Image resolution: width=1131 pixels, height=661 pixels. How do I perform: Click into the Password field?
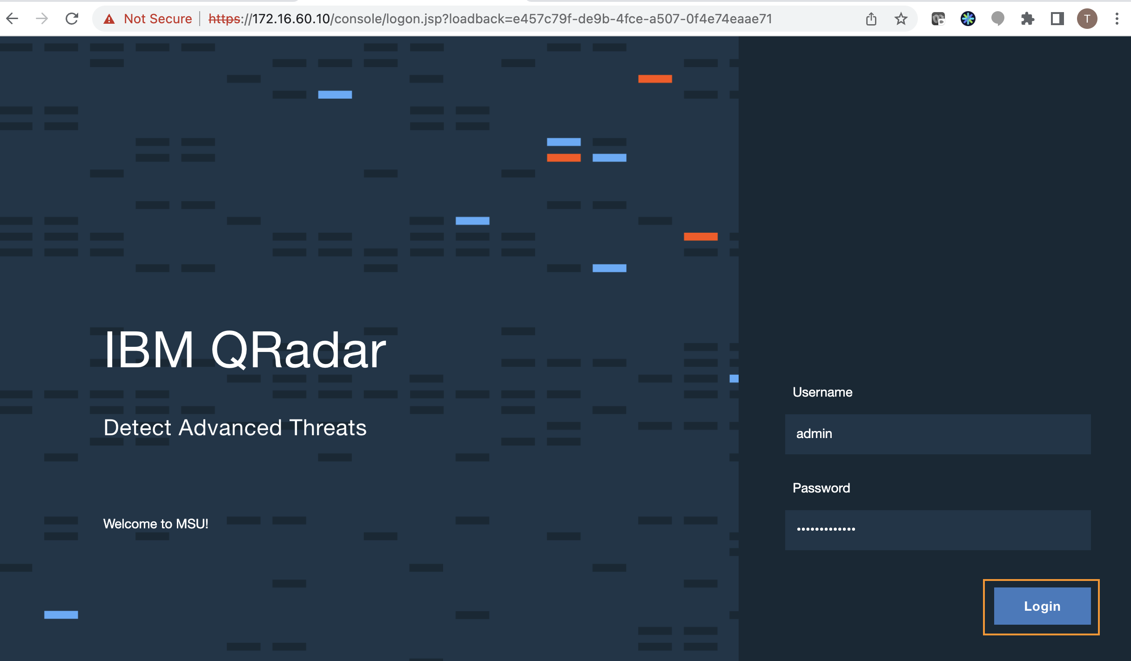coord(937,530)
